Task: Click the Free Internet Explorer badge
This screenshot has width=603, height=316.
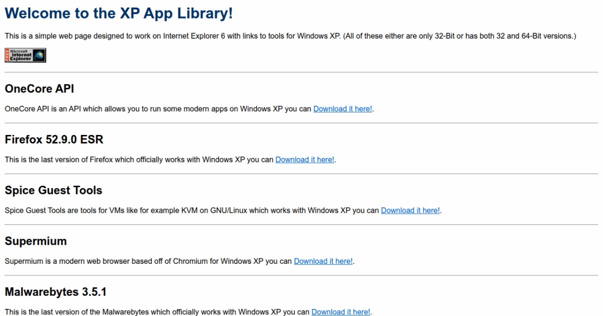Action: 25,55
